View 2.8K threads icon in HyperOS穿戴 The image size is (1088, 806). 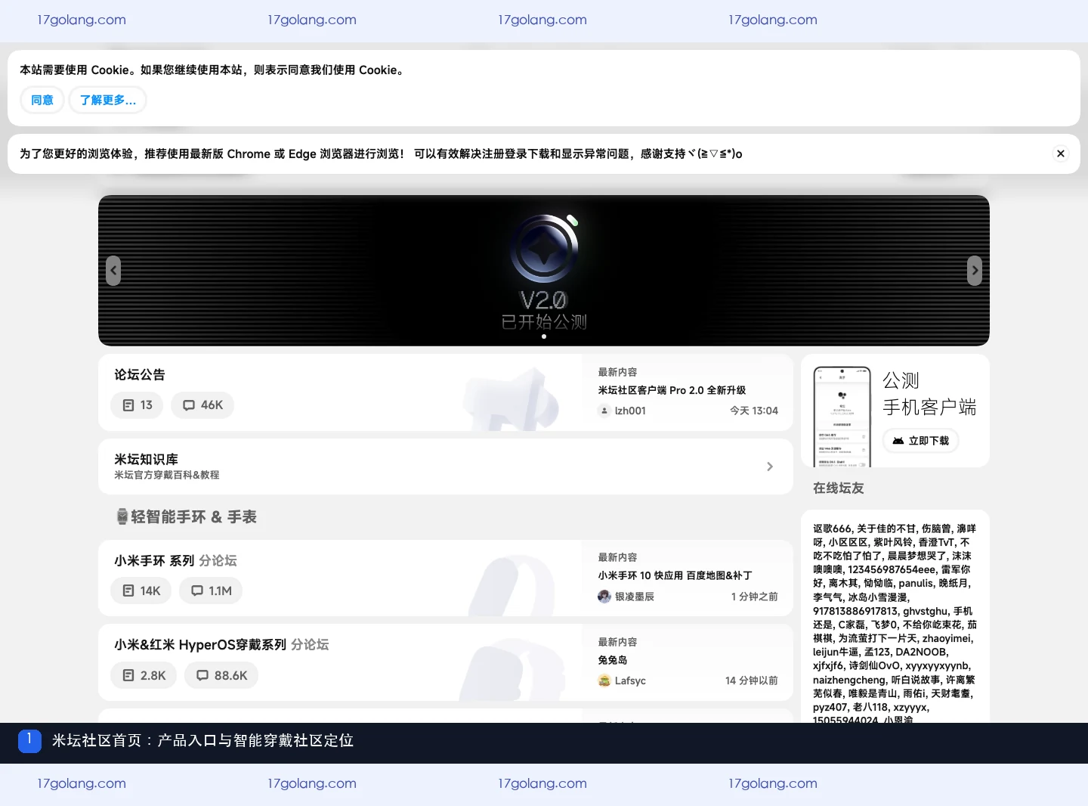128,675
